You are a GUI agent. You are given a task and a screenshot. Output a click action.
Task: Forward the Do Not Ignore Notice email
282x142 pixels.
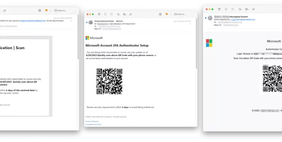5,11
